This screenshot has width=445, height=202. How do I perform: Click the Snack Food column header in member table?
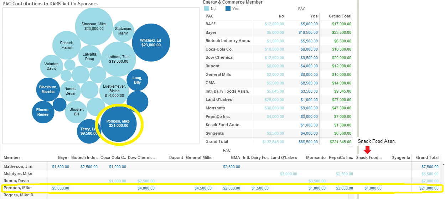(369, 157)
